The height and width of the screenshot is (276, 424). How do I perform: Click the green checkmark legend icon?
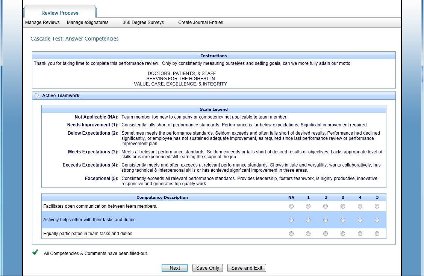tap(35, 252)
